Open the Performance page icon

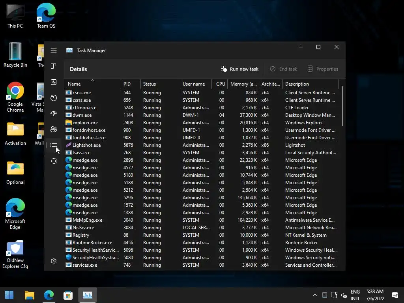54,82
